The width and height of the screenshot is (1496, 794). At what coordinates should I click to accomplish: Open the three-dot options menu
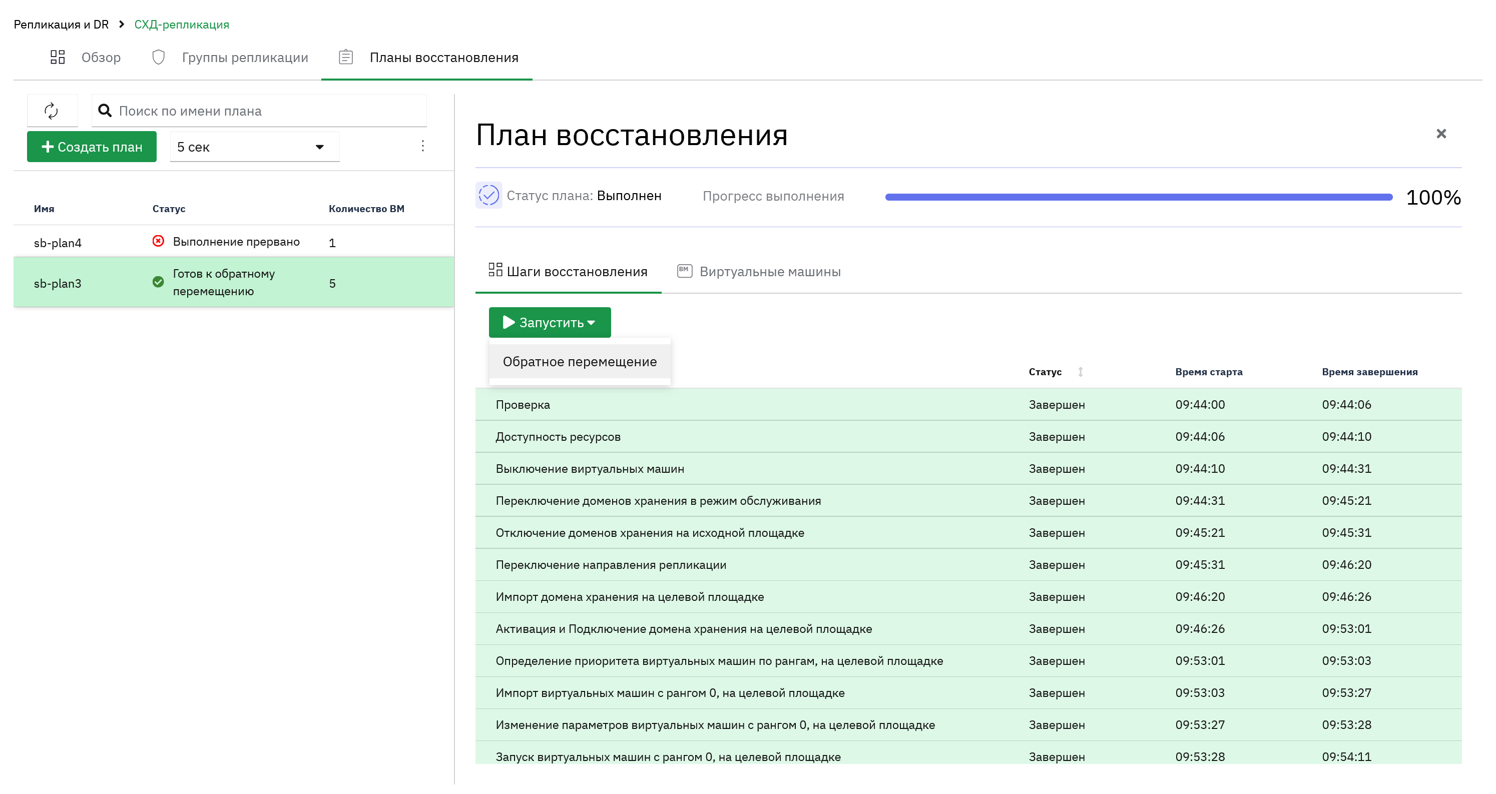pos(423,146)
